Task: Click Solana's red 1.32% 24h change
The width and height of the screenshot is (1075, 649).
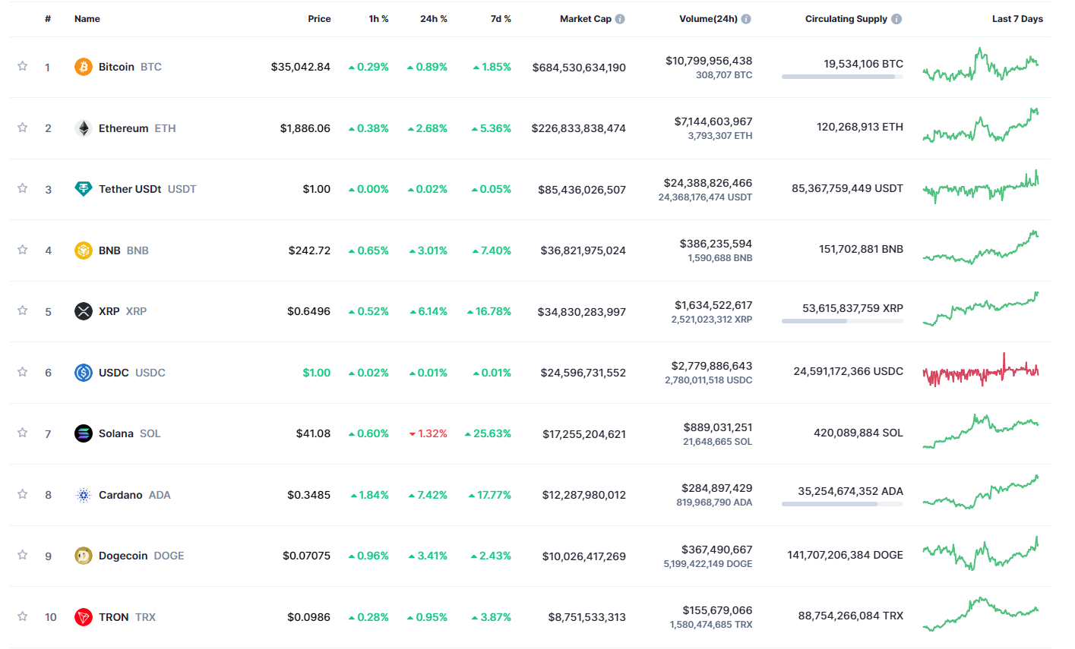Action: point(428,433)
